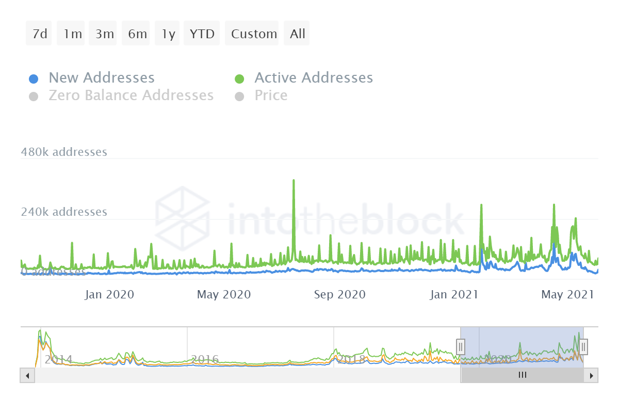Select the 7d time range button

click(39, 34)
